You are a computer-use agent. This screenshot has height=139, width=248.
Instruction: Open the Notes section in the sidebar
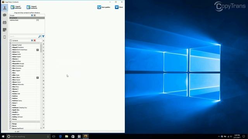[5, 30]
